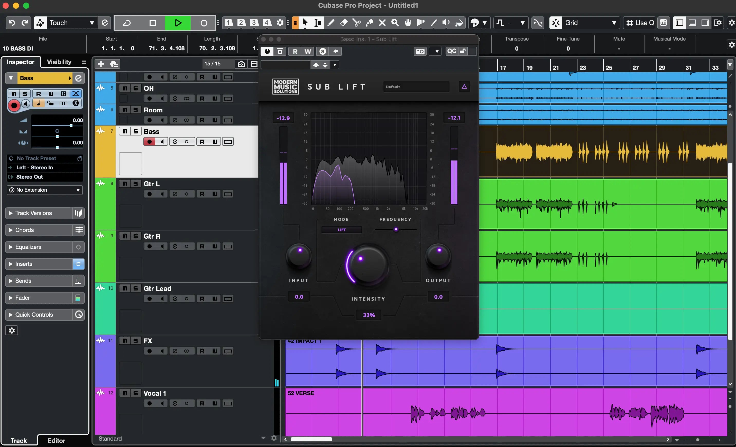Click the Use Q quantize button

pos(640,23)
